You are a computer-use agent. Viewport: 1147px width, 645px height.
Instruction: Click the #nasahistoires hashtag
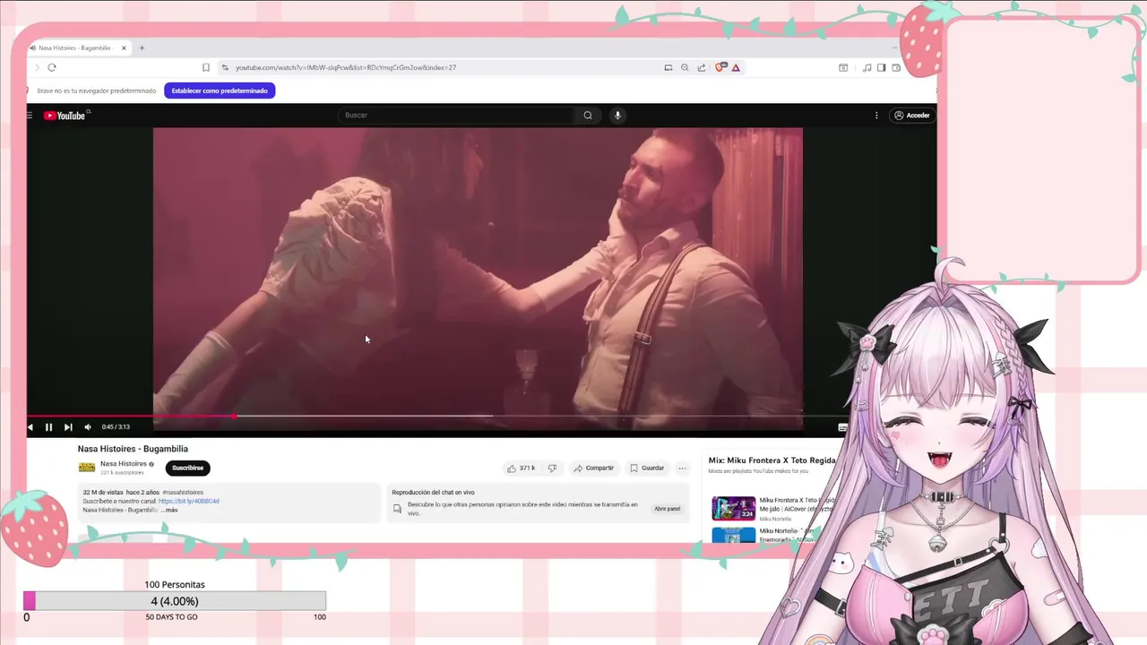(x=183, y=492)
